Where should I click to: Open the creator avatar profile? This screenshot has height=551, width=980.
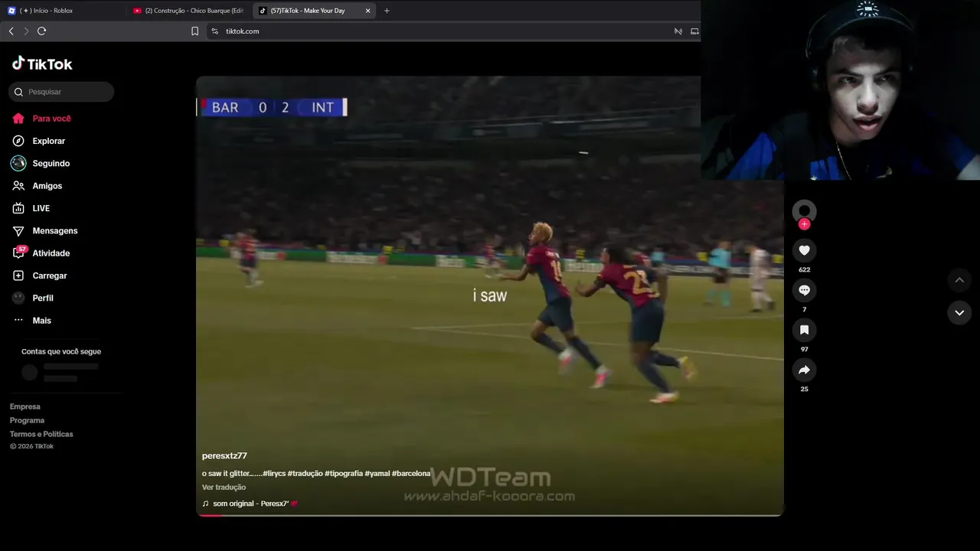tap(804, 211)
